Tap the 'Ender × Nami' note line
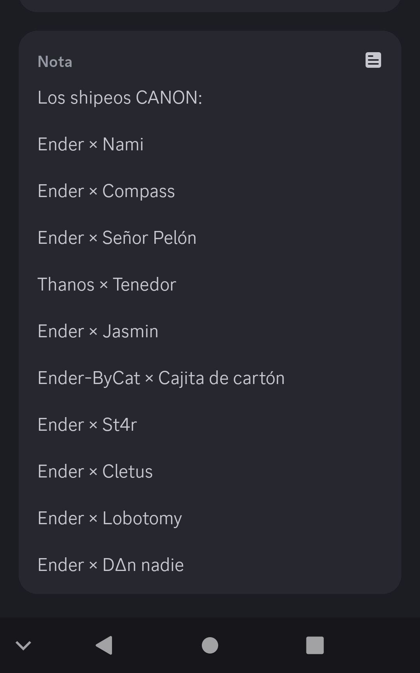 [x=91, y=144]
